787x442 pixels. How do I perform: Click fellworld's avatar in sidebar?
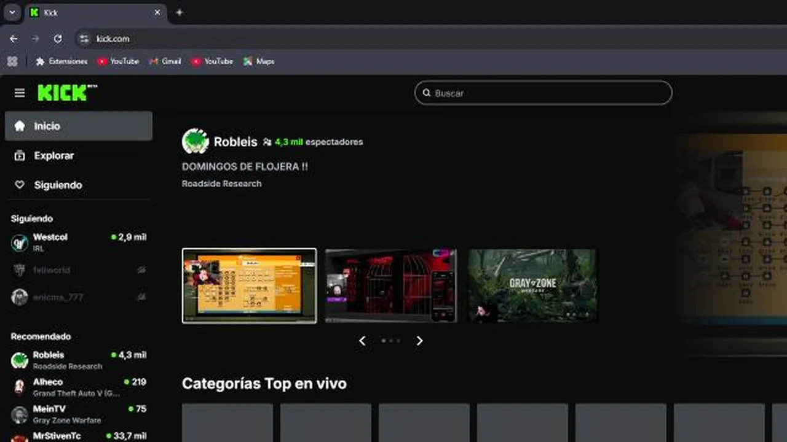coord(20,270)
